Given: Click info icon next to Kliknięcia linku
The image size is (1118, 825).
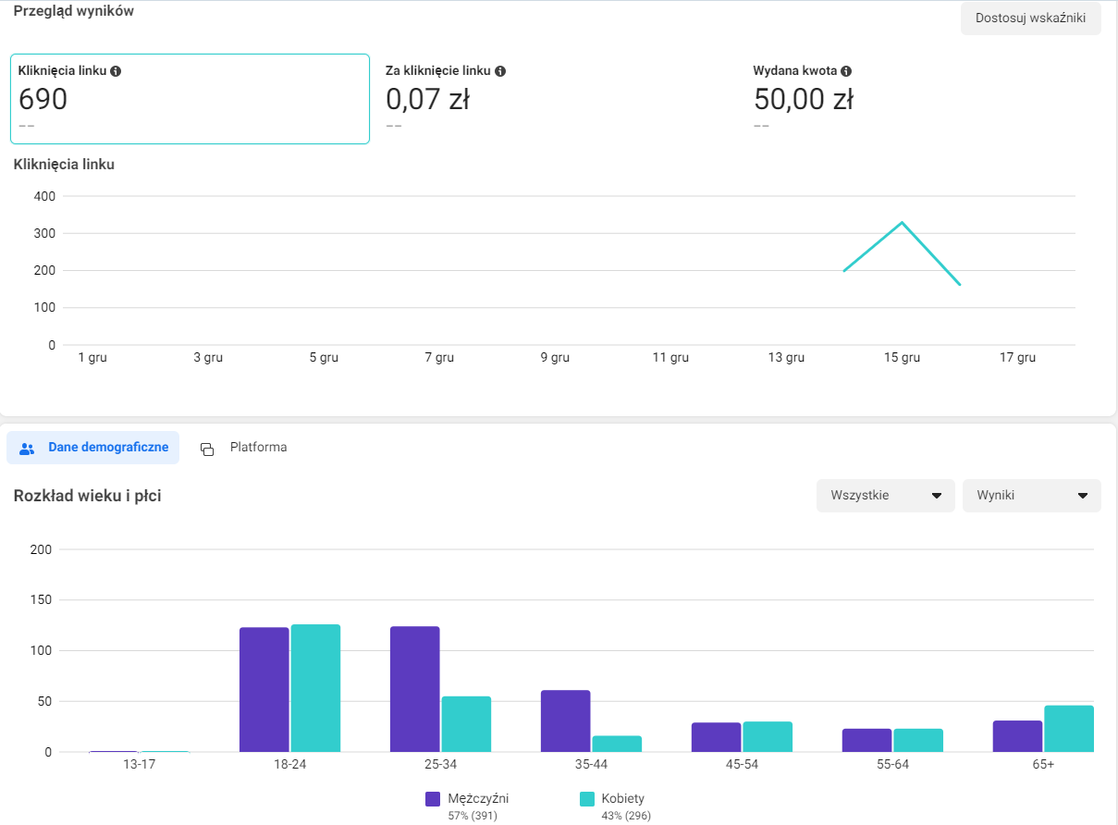Looking at the screenshot, I should point(116,71).
